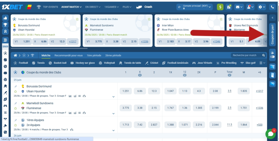
Task: Bet V1 1.251 on Borussia Dortmund card
Action: coord(22,41)
